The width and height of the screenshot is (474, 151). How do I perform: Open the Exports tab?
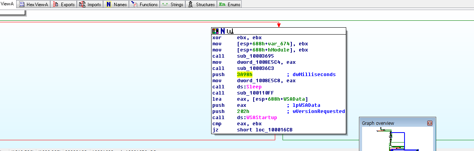tap(64, 5)
